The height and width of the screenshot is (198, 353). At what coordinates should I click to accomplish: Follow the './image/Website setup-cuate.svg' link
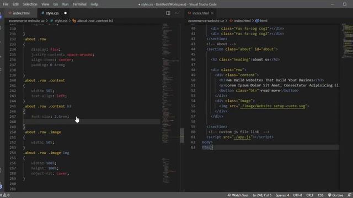[272, 106]
